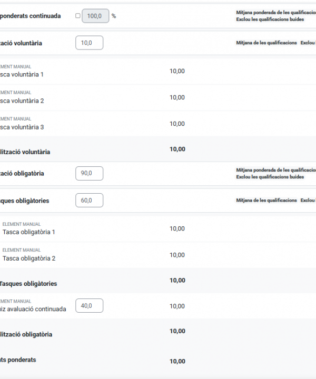Click max grade 10,00 of Tasca voluntària 1
The height and width of the screenshot is (379, 316).
177,71
